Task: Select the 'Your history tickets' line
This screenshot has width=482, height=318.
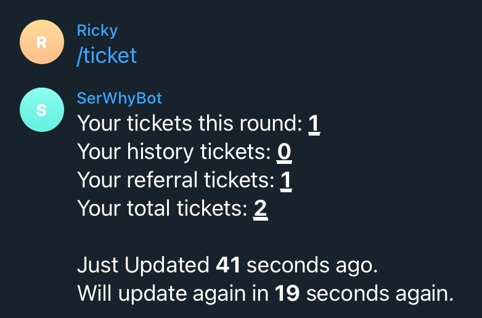Action: [x=184, y=152]
